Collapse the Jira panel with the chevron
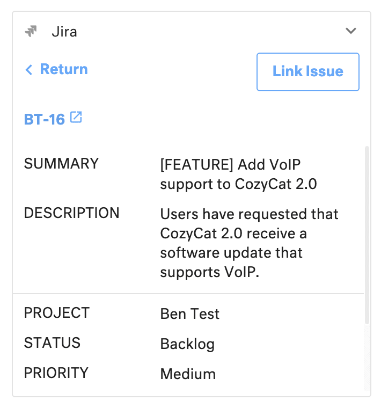 351,31
